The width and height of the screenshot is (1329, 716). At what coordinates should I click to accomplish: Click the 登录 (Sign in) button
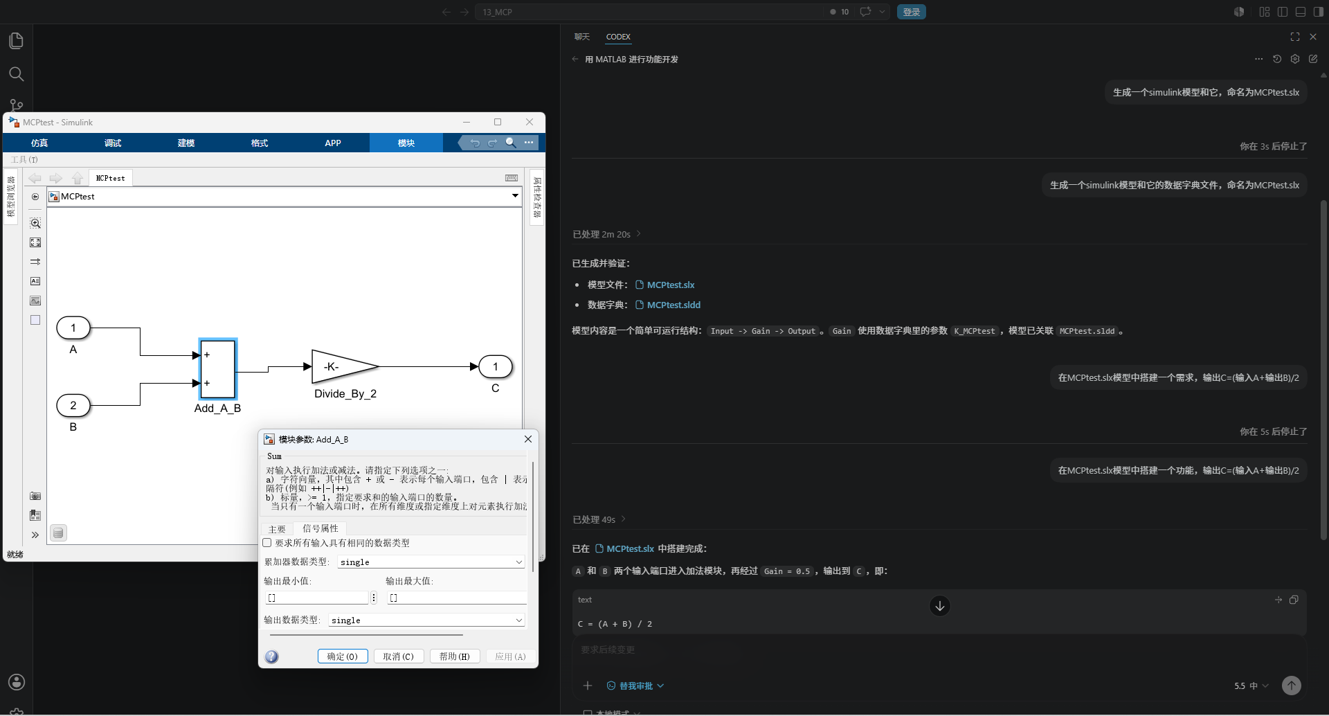pos(912,12)
